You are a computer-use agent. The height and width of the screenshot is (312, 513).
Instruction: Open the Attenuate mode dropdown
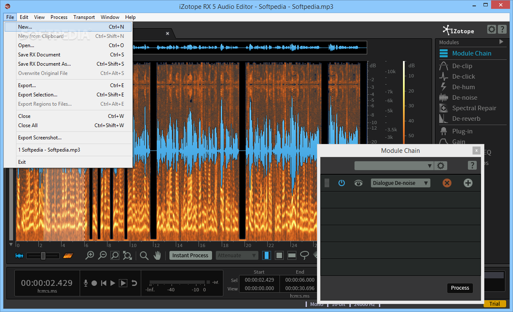point(237,255)
